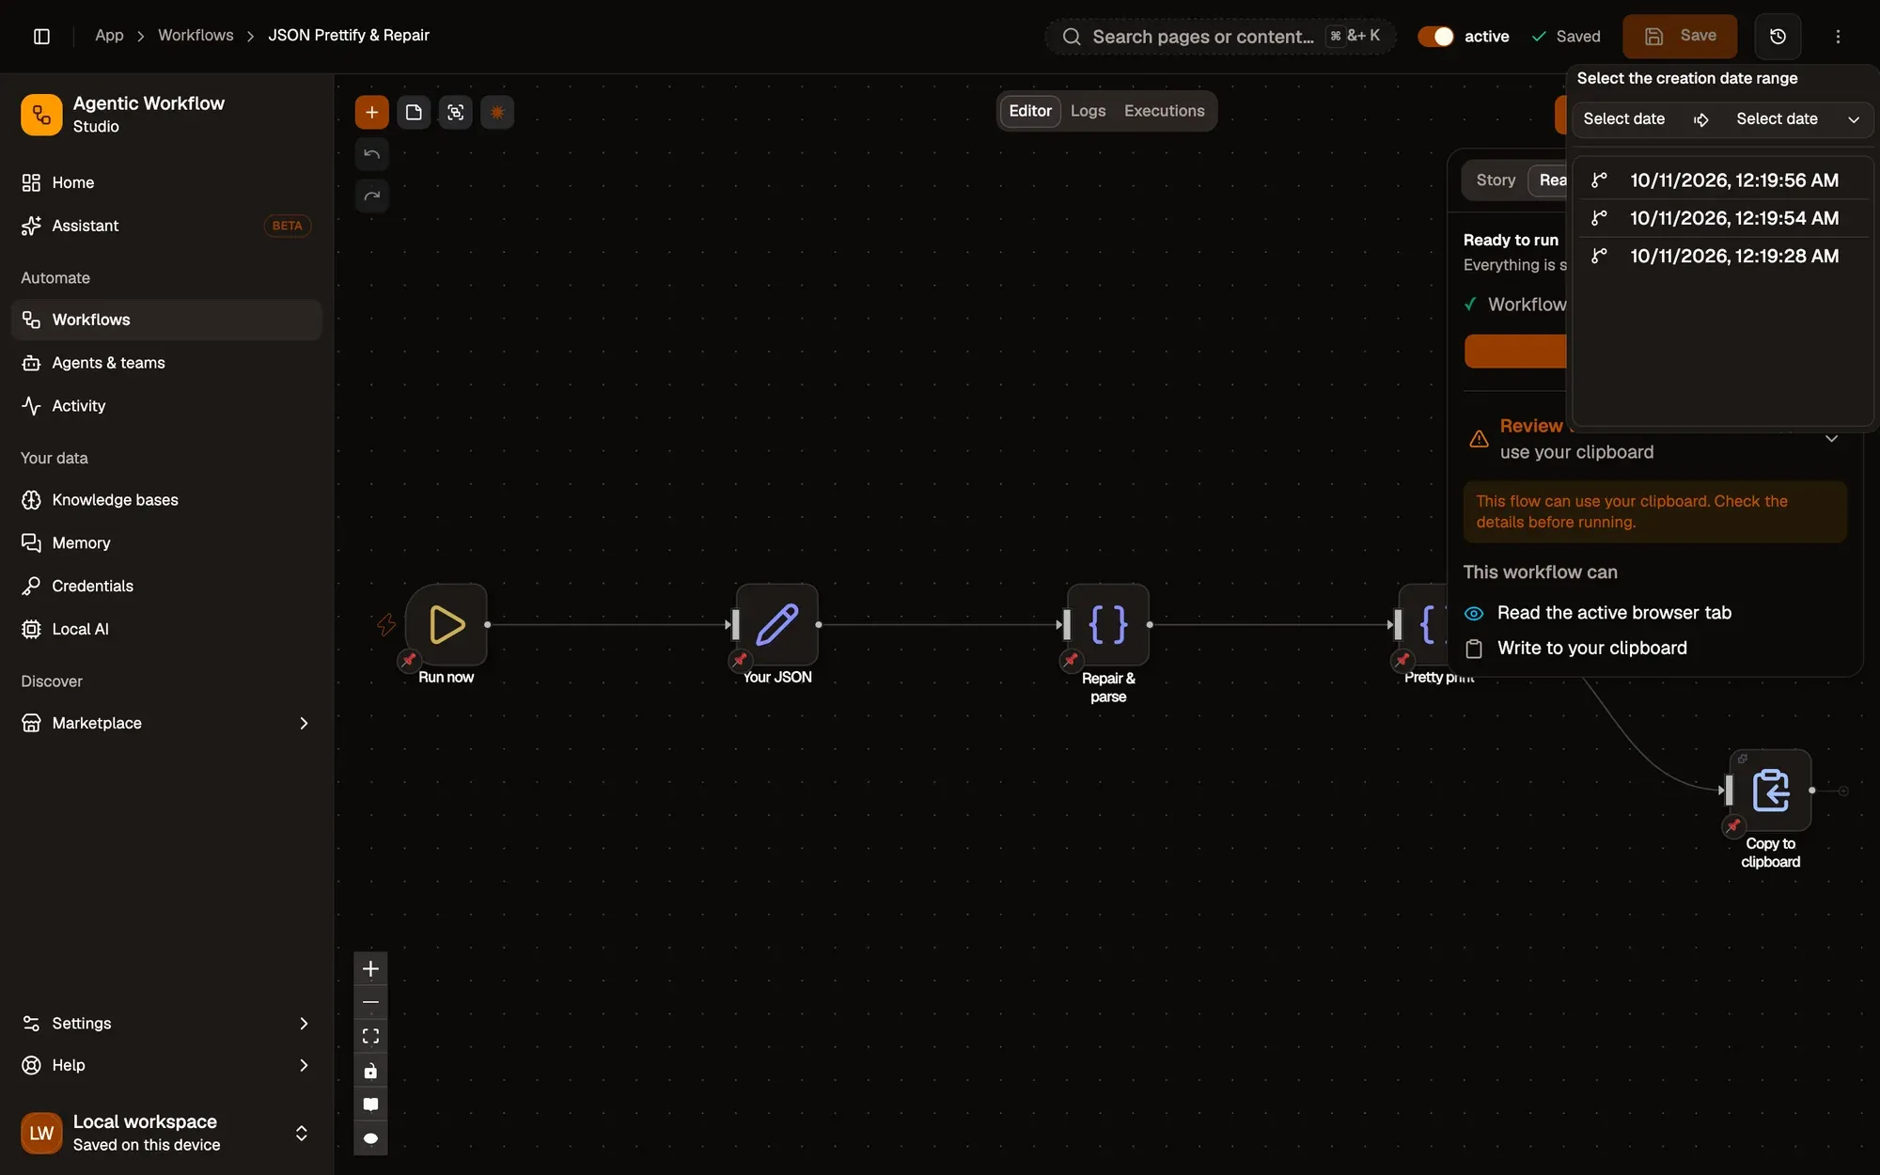Open the note/page icon in canvas toolbar
Viewport: 1880px width, 1175px height.
pos(414,112)
